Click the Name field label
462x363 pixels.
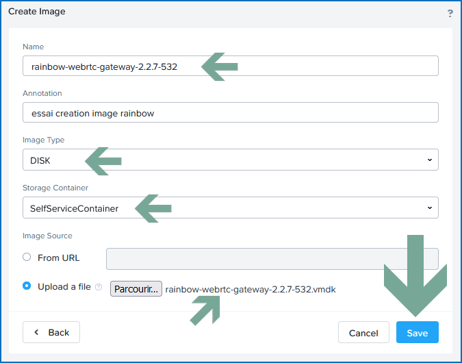click(x=34, y=47)
